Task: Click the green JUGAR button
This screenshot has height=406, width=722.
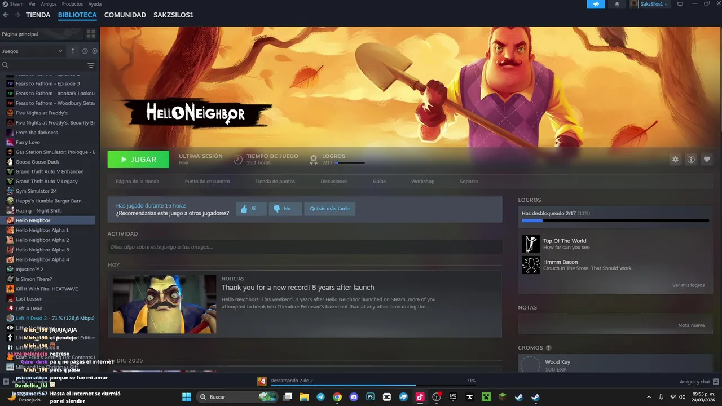Action: (x=138, y=160)
